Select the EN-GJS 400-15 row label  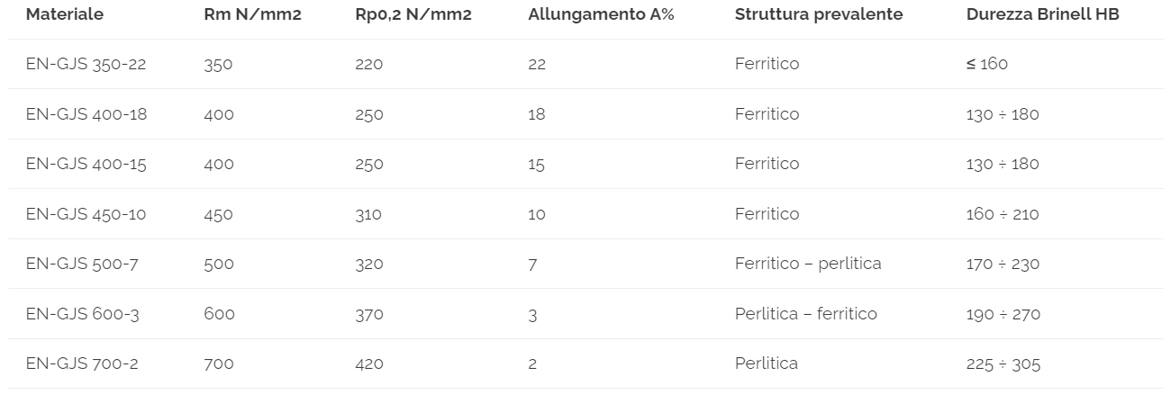click(x=86, y=164)
